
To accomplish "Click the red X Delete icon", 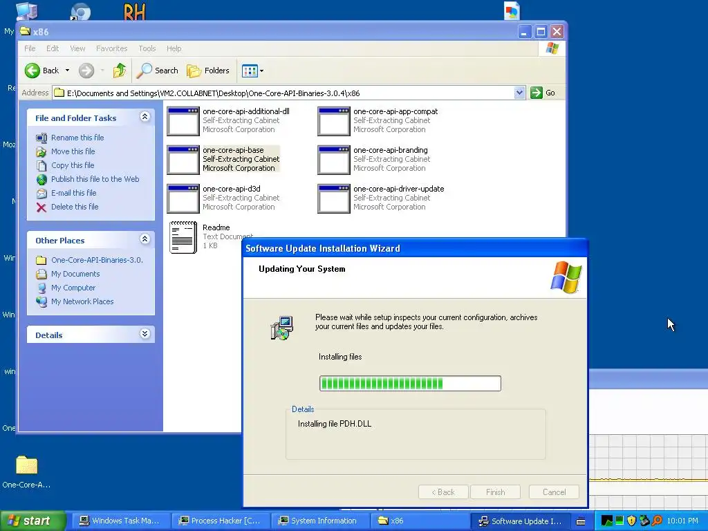I will (x=41, y=207).
